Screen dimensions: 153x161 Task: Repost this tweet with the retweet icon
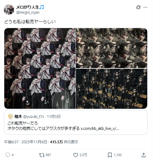[x=42, y=155]
